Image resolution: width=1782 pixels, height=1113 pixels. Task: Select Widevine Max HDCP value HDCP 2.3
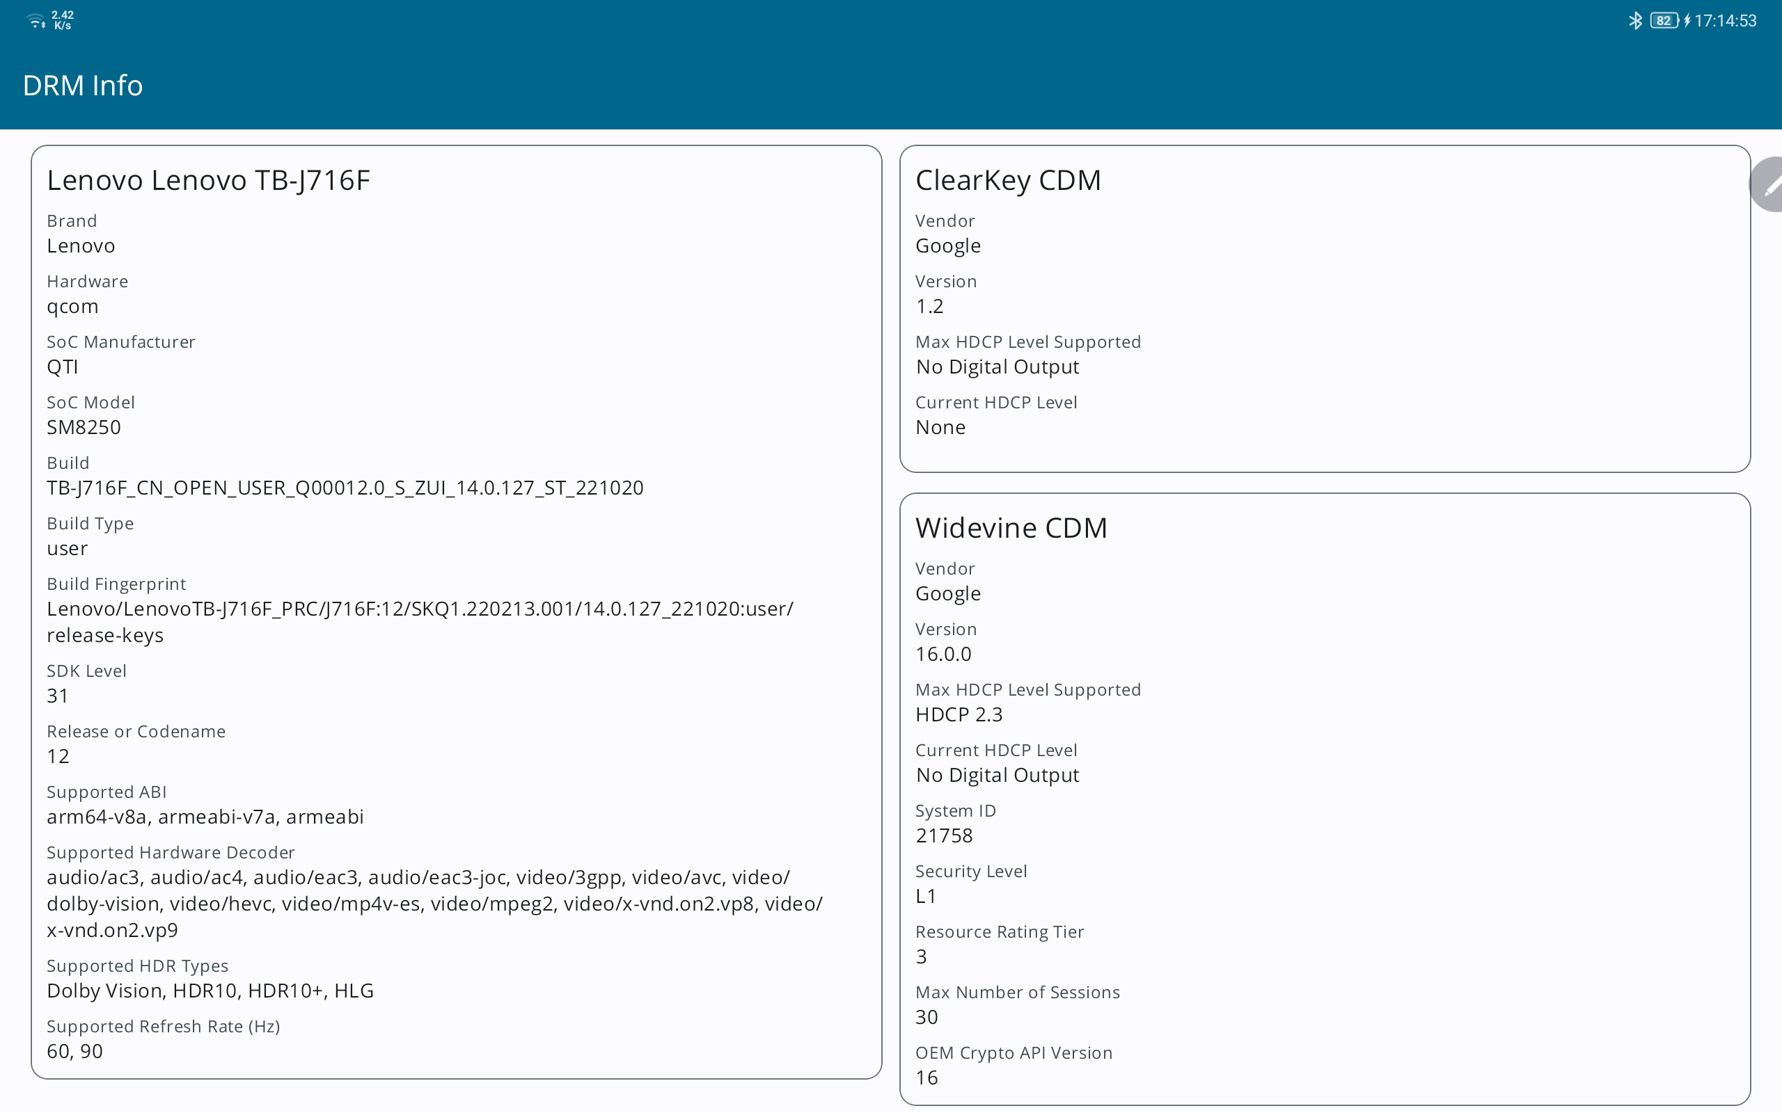[959, 715]
